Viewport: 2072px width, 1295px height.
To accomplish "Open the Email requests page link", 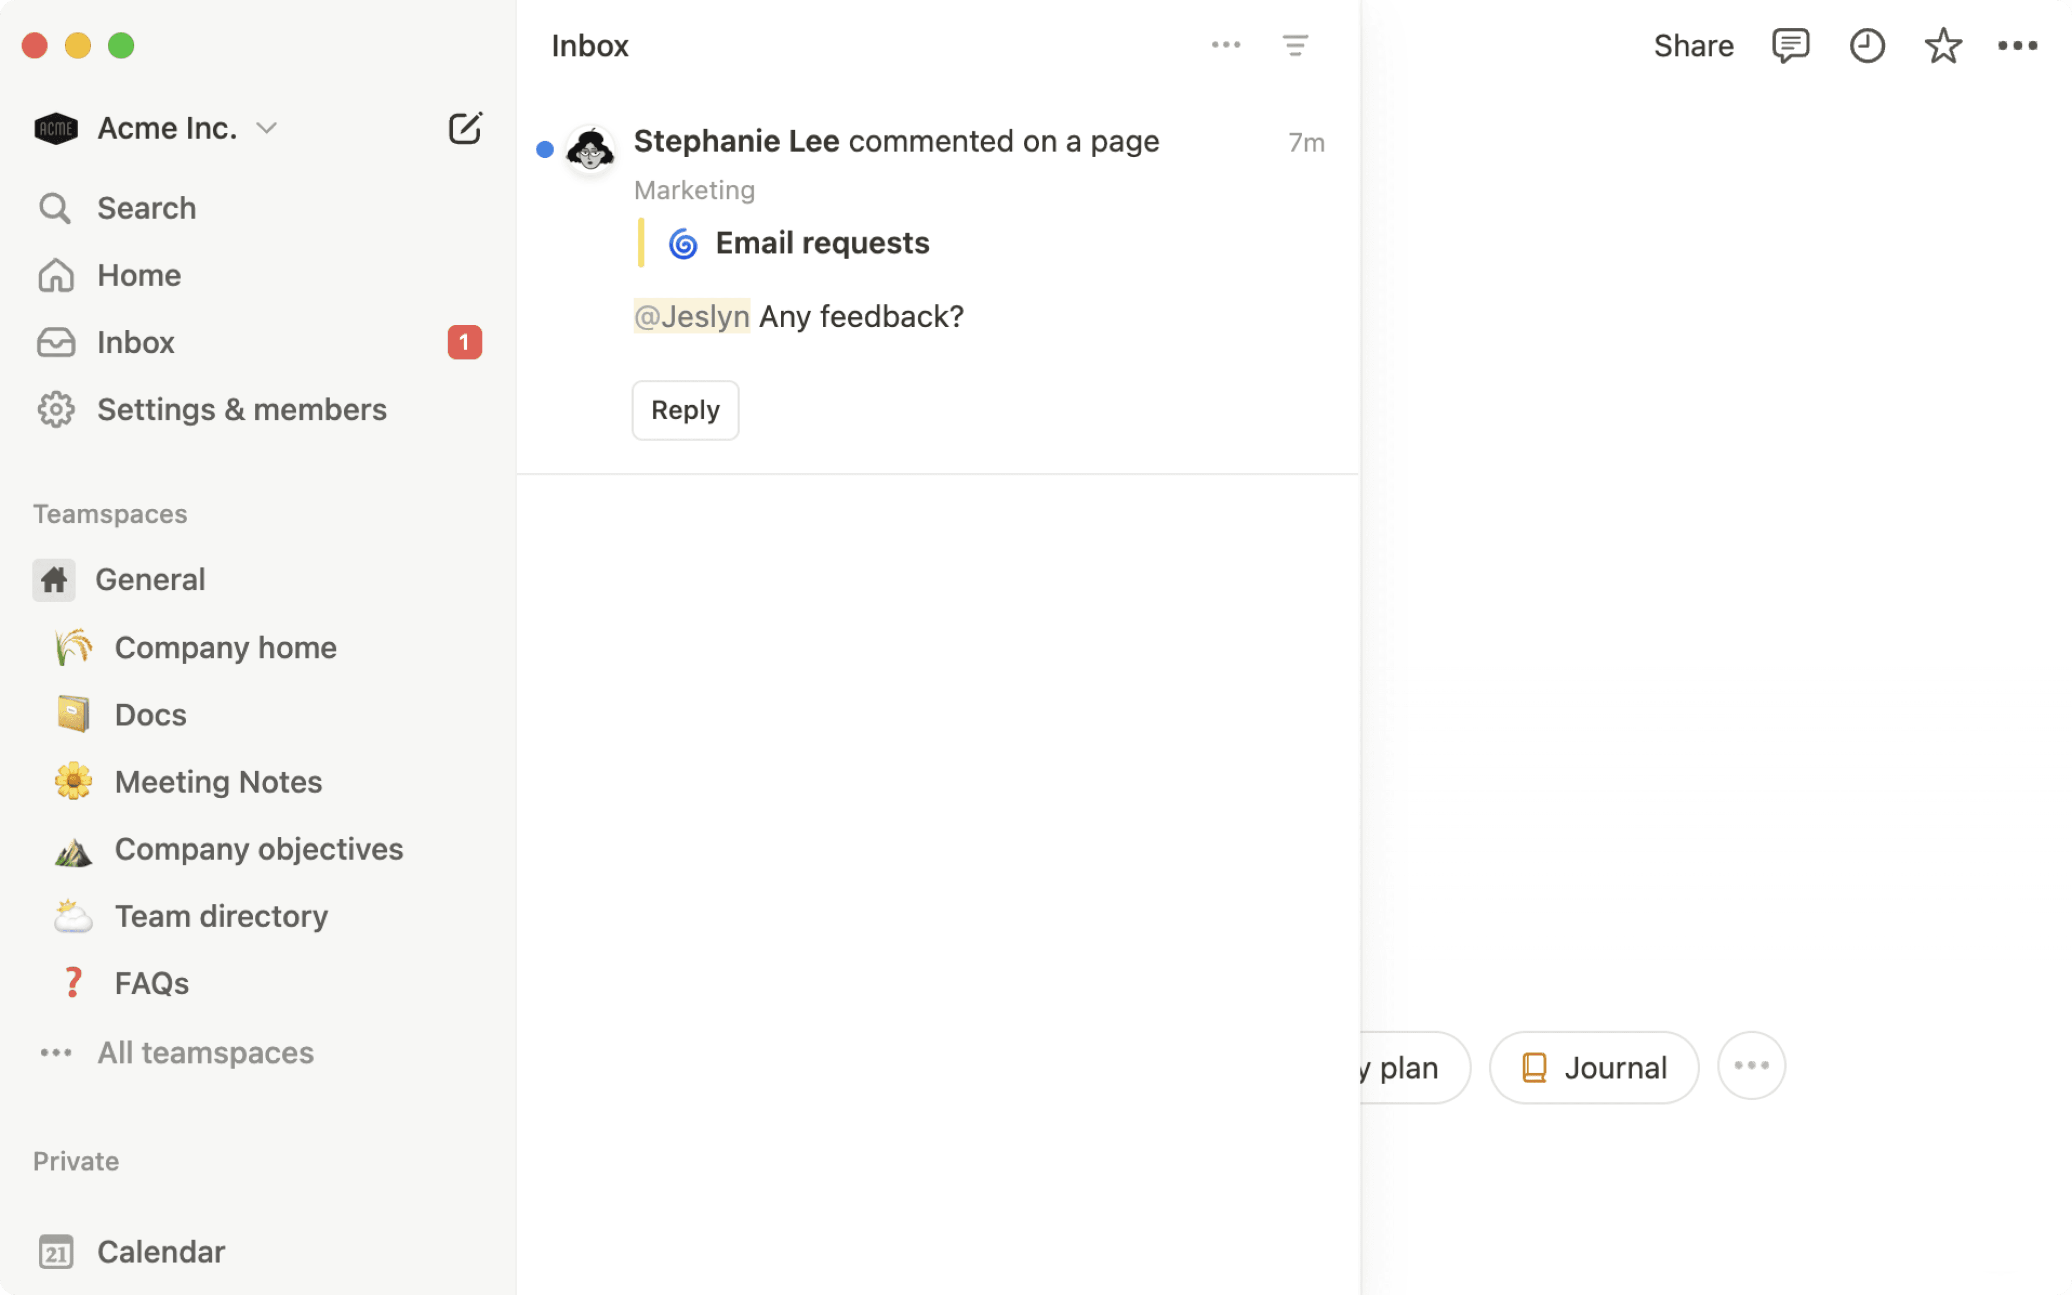I will [x=821, y=242].
